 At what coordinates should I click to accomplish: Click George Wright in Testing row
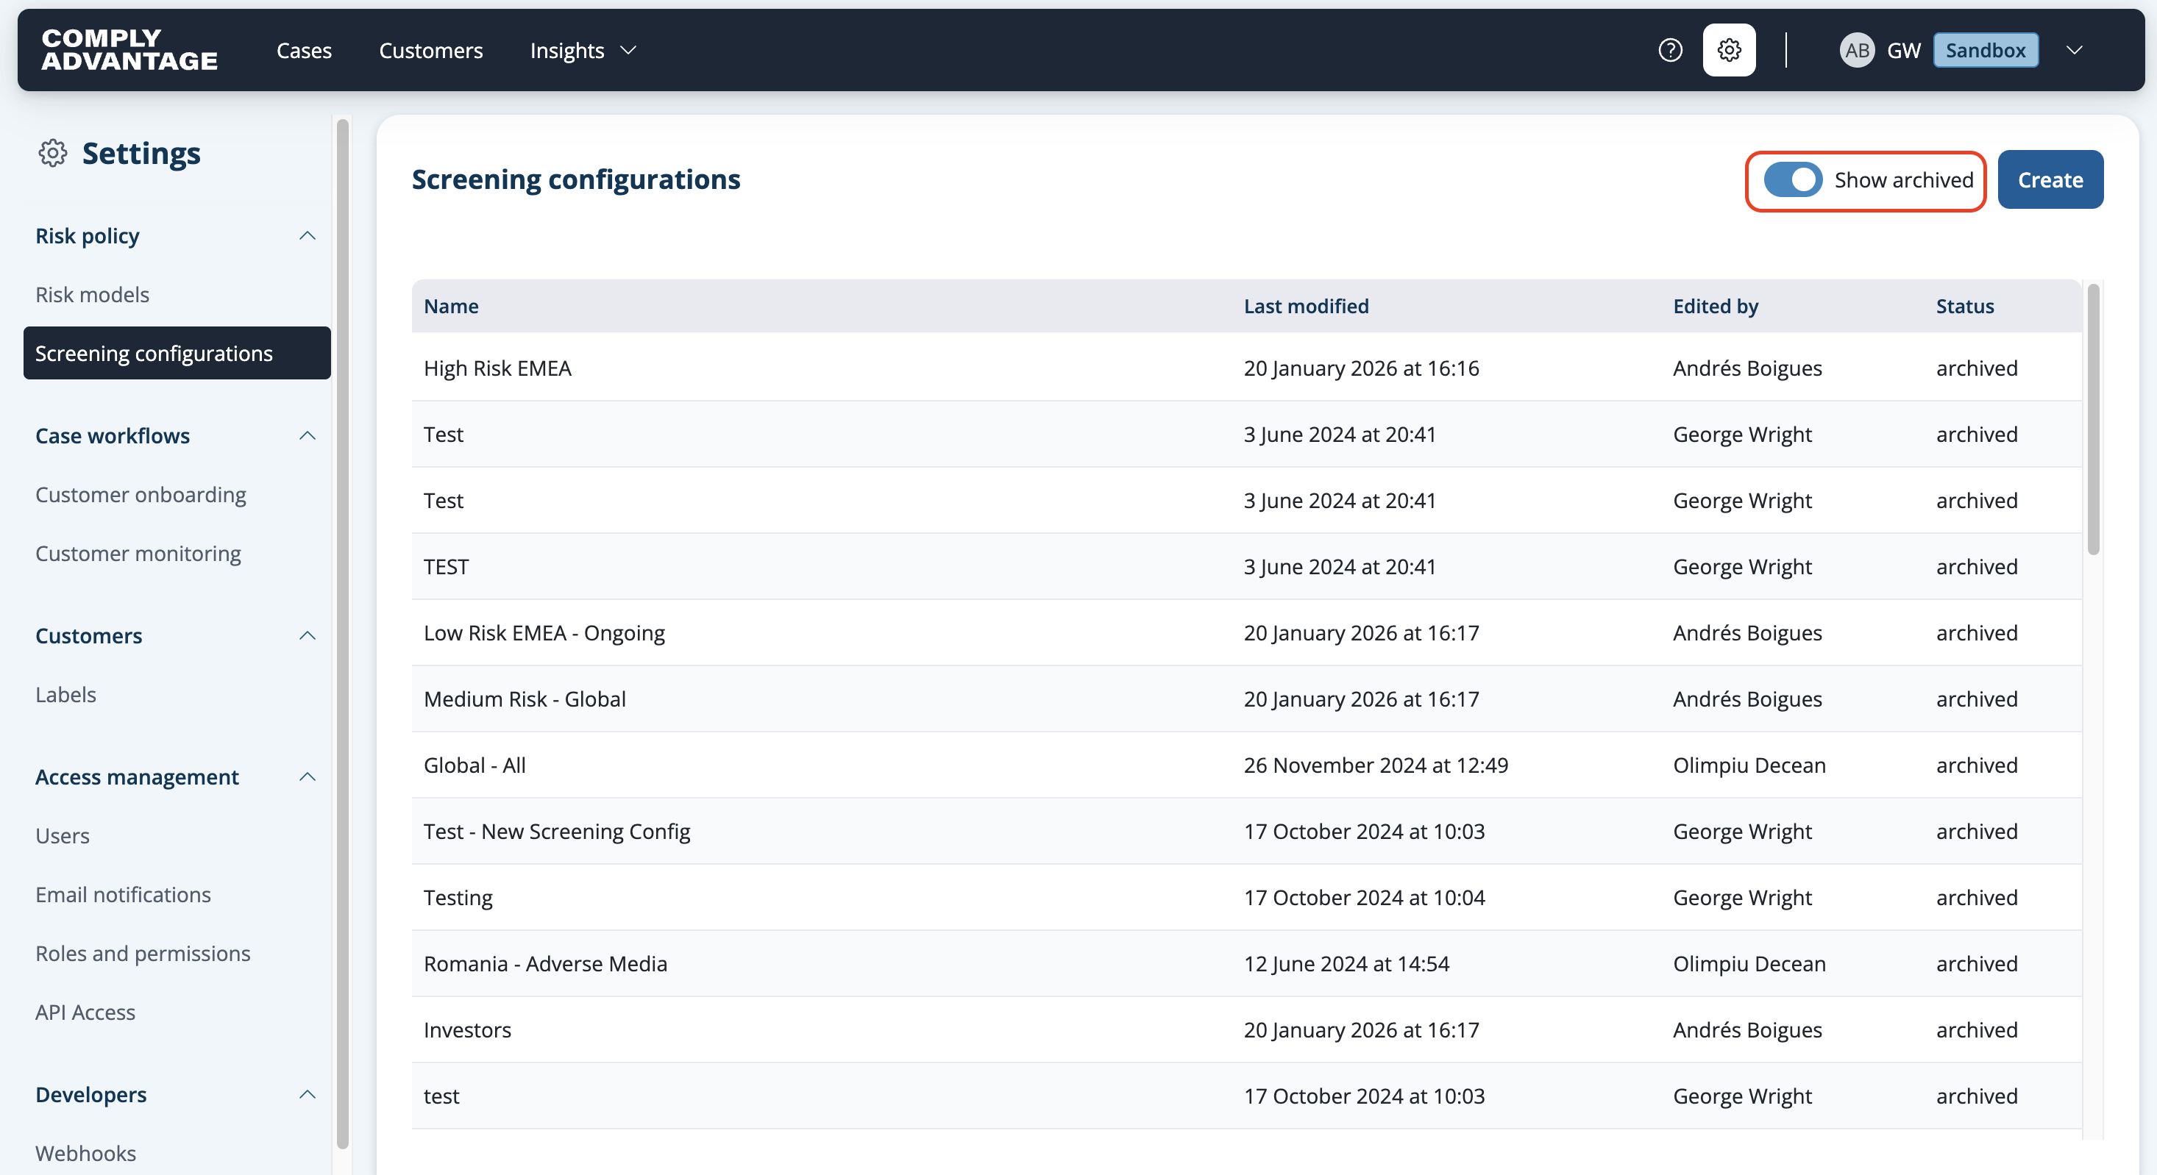coord(1743,897)
